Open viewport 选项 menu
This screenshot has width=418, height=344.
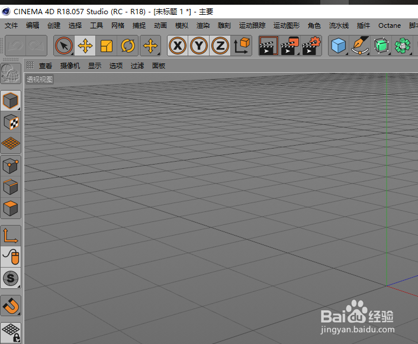(116, 66)
